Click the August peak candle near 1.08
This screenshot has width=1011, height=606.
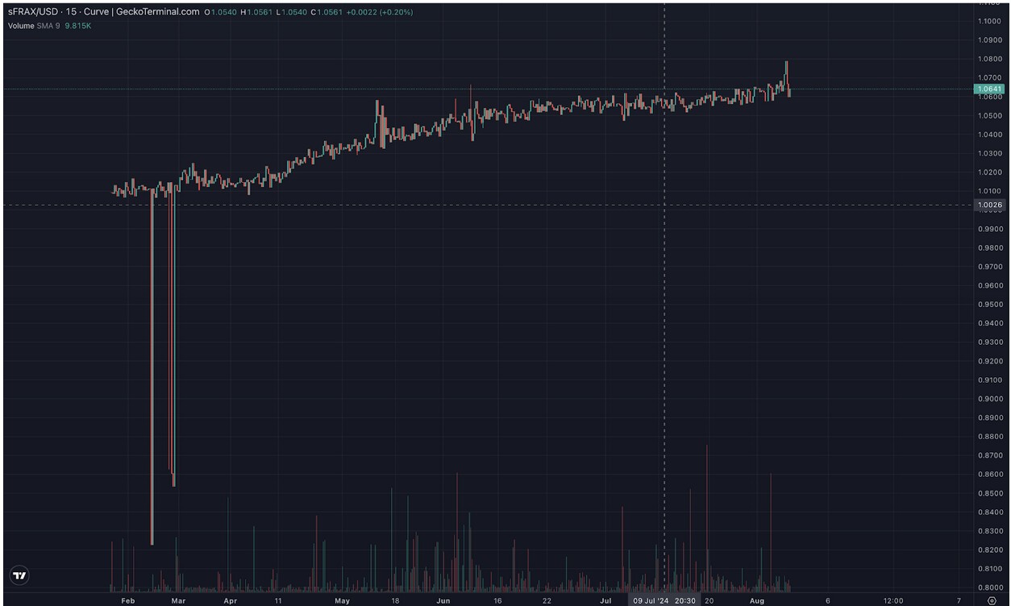tap(786, 64)
